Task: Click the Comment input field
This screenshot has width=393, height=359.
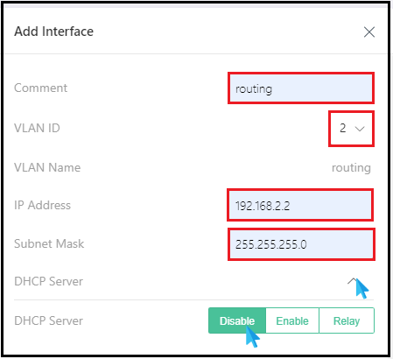Action: pos(301,88)
